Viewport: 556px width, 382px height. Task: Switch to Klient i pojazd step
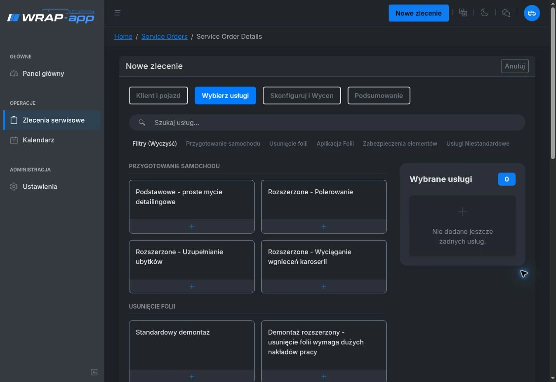pos(158,95)
